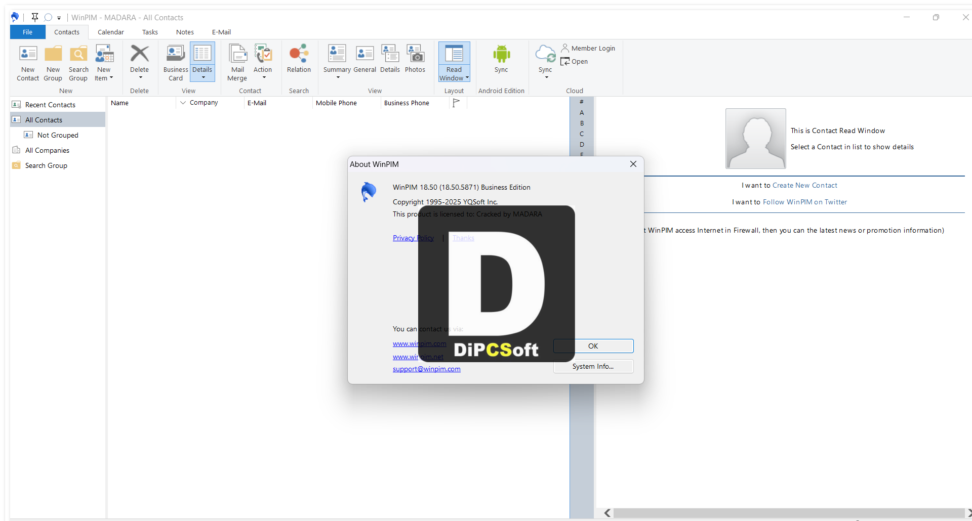Open the Action dropdown button

point(263,63)
